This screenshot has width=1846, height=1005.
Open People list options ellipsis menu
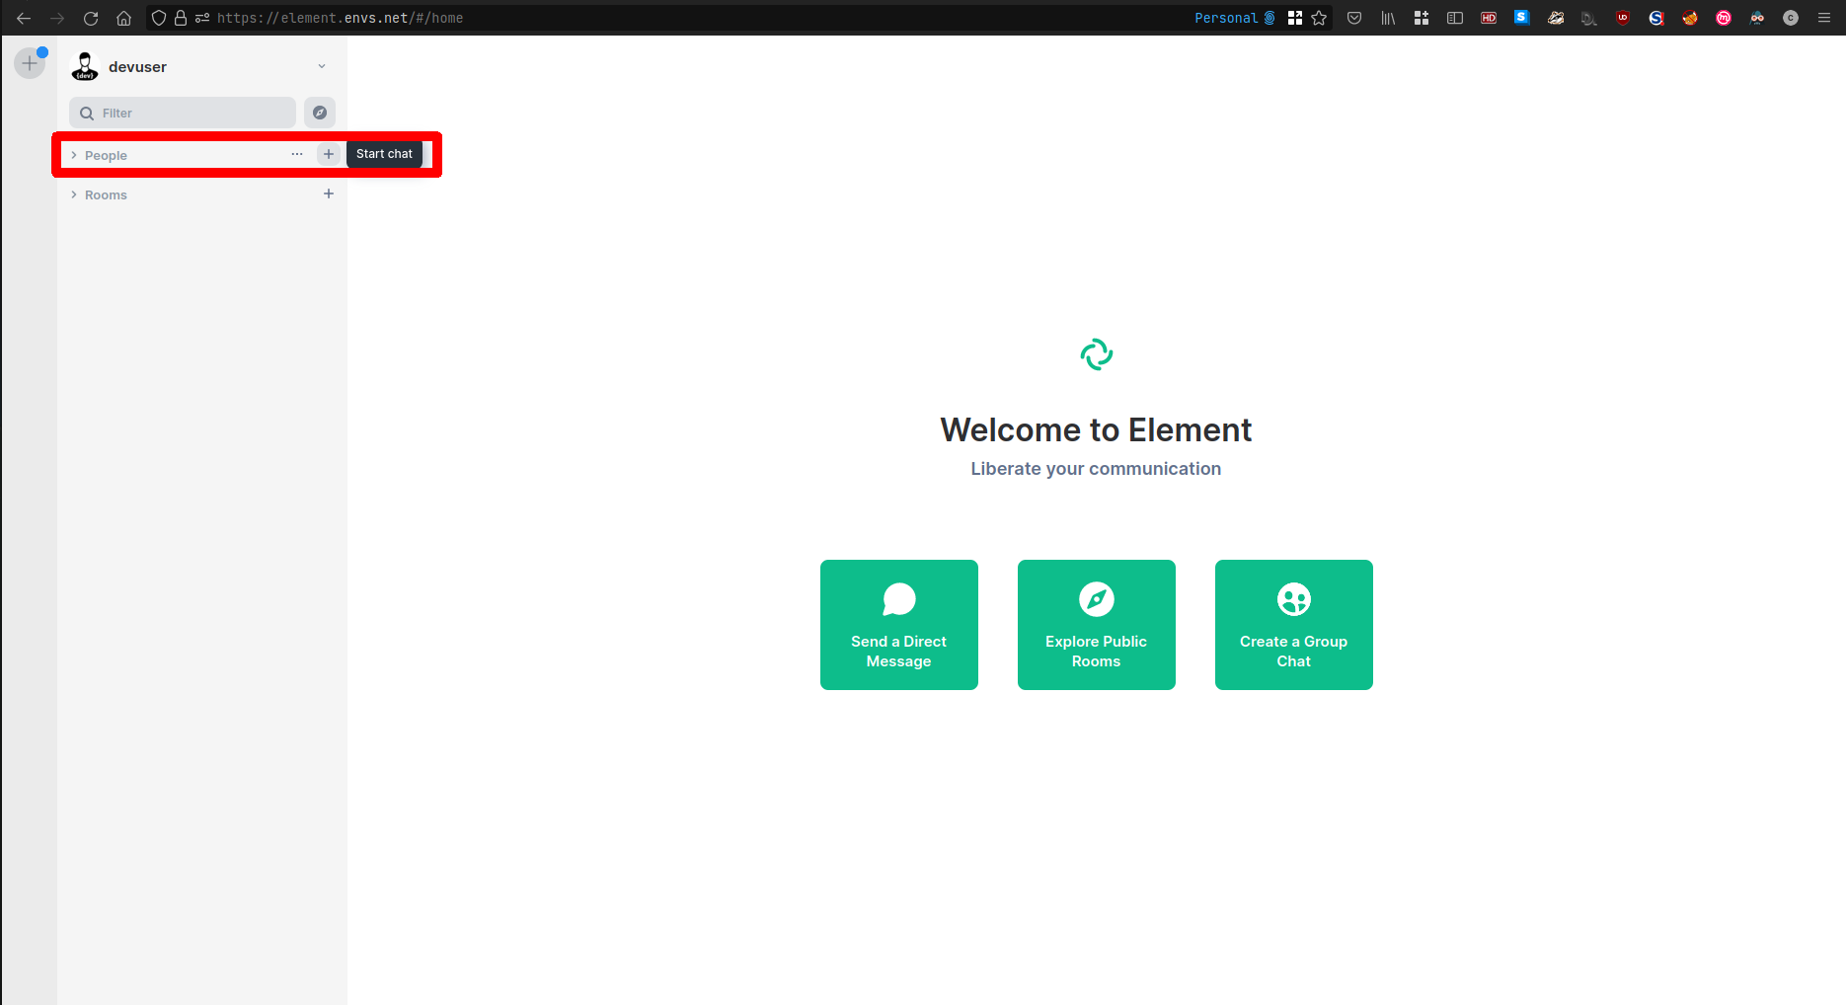pyautogui.click(x=297, y=154)
